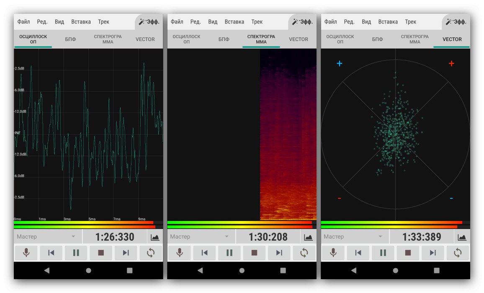
Task: Expand Мастер dropdown in the left screen
Action: pos(48,237)
